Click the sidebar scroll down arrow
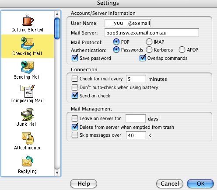 point(57,173)
